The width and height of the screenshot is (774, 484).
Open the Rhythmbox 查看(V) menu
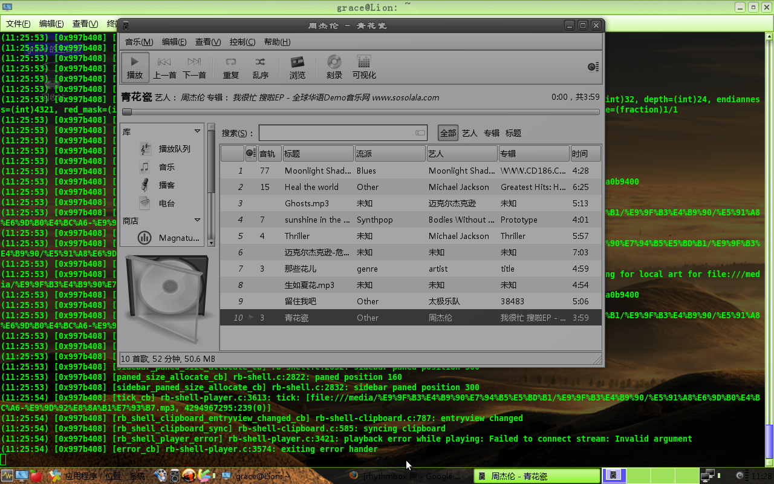[208, 42]
